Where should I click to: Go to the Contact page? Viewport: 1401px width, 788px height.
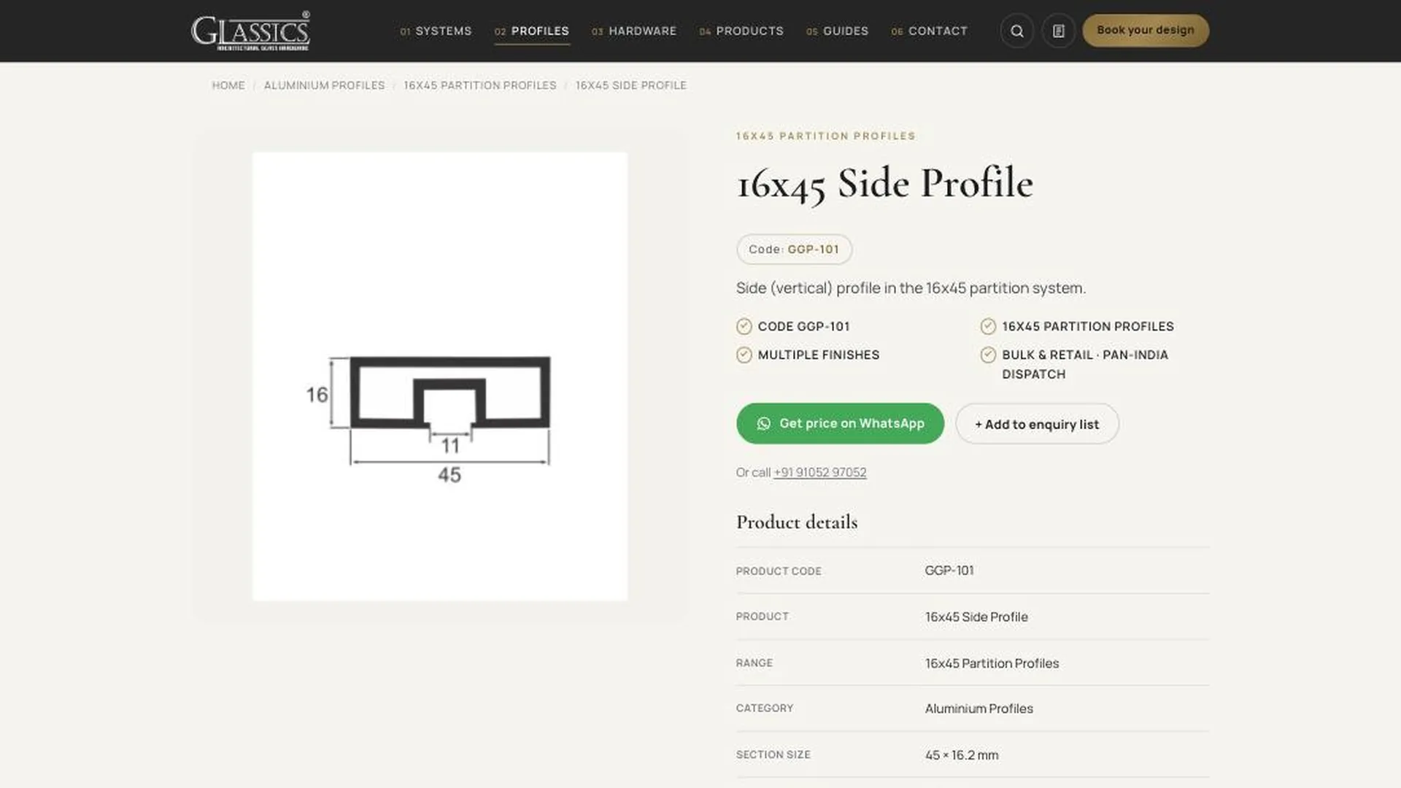(929, 31)
